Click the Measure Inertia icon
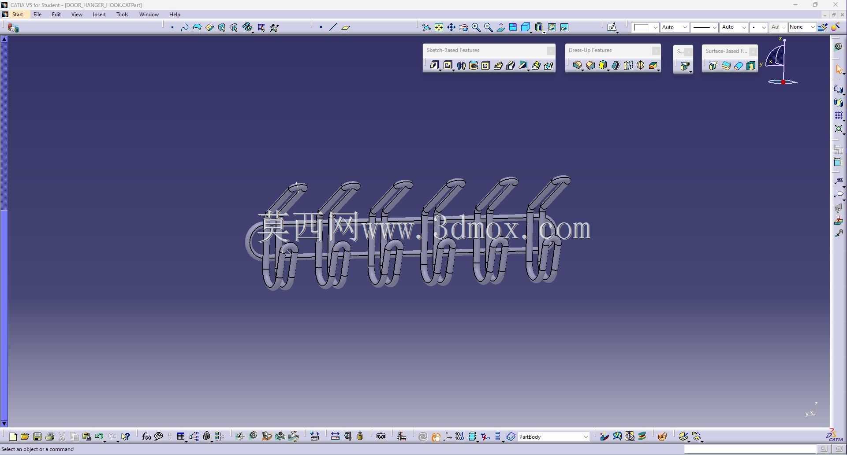The height and width of the screenshot is (455, 847). point(360,437)
